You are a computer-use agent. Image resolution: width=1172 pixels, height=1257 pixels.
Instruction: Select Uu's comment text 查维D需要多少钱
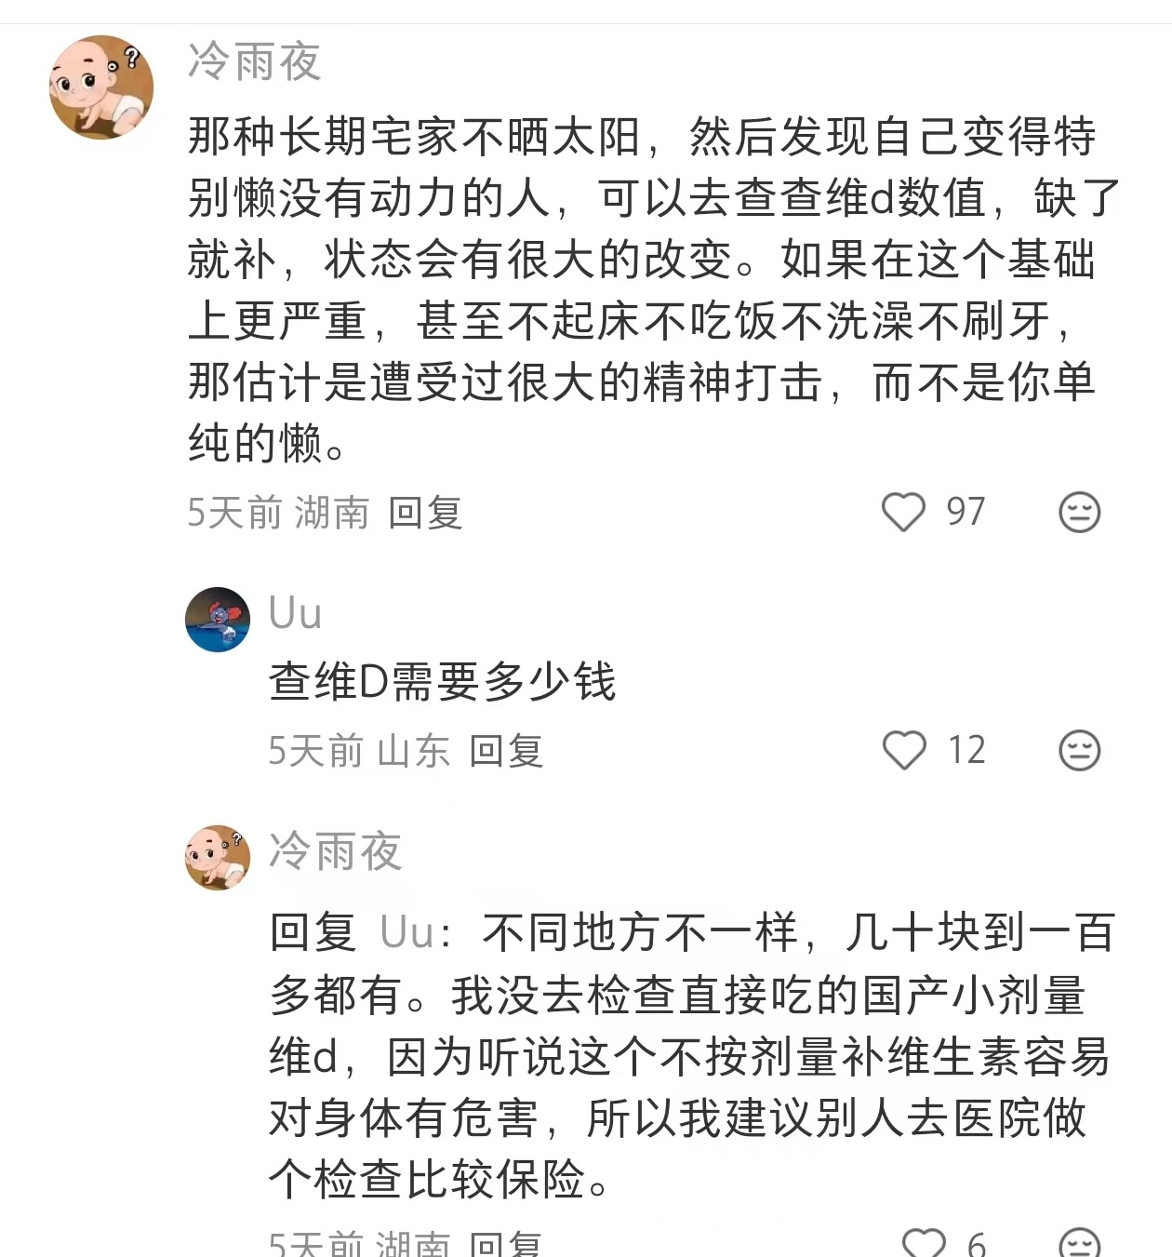(442, 681)
